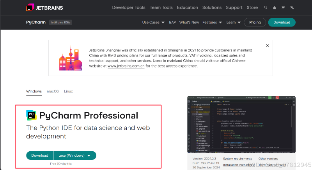Screen dimensions: 312x170
Task: Click the PyCharm IDE screenshot thumbnail
Action: [x=241, y=124]
